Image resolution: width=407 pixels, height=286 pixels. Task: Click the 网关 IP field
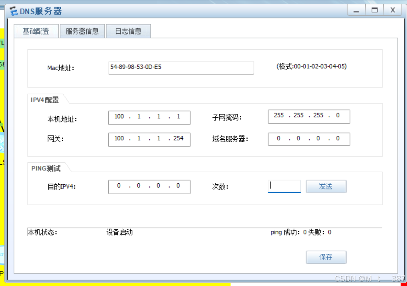pos(149,139)
